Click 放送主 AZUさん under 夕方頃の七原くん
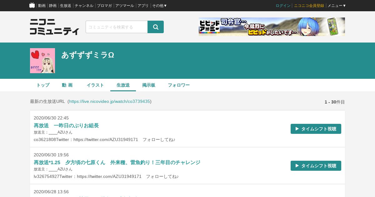 click(x=53, y=169)
